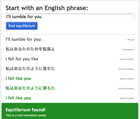Image resolution: width=140 pixels, height=119 pixels.
Task: Click 'back into English' beside 'I fell for you like'
Action: click(x=127, y=59)
